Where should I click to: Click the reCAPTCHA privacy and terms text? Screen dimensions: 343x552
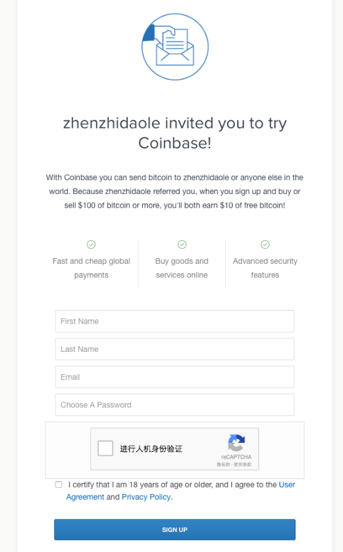coord(234,465)
